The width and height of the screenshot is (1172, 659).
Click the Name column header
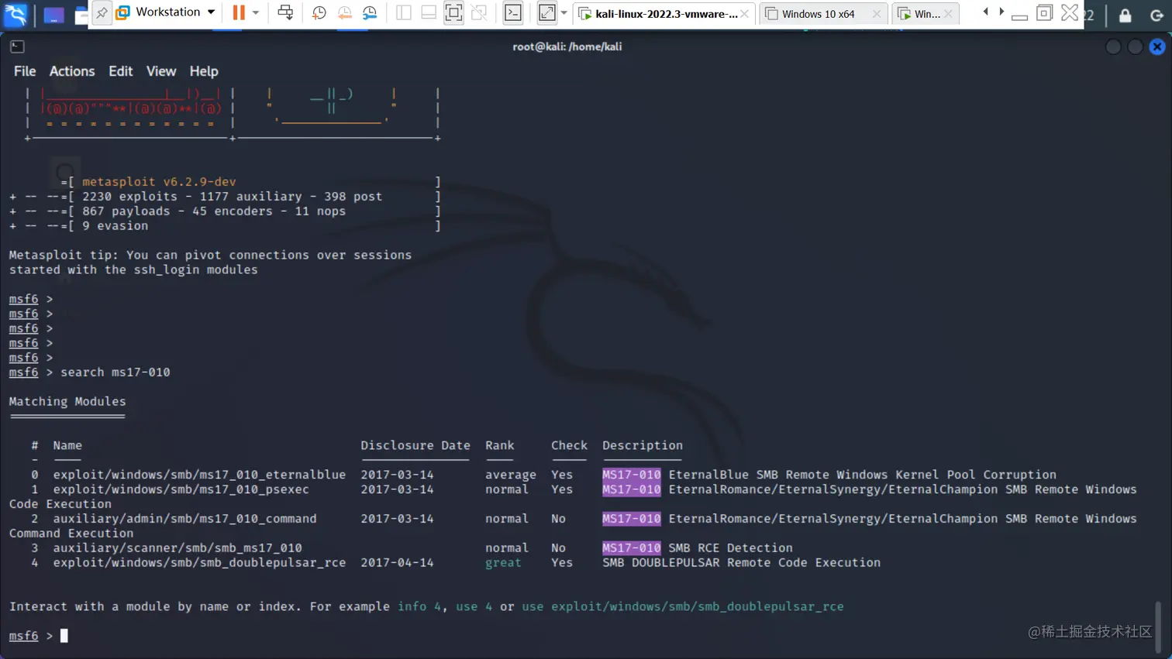pos(67,446)
